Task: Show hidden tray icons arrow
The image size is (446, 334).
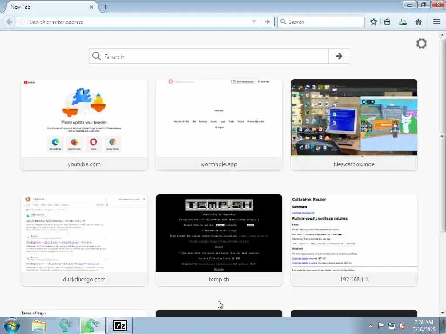Action: (x=370, y=326)
